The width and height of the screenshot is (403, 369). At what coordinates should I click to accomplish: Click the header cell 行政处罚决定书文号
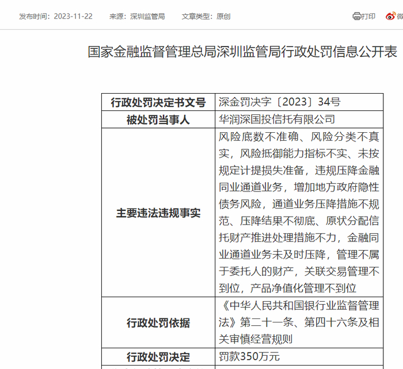[x=158, y=102]
